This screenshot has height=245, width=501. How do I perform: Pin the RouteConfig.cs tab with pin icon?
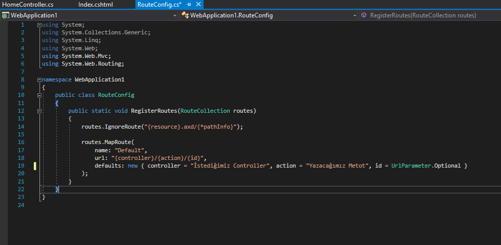pyautogui.click(x=189, y=5)
